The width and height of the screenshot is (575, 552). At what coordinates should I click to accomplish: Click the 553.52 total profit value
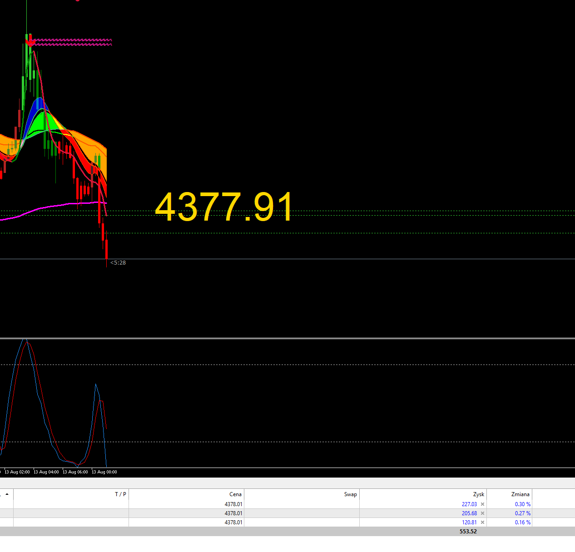pos(468,532)
